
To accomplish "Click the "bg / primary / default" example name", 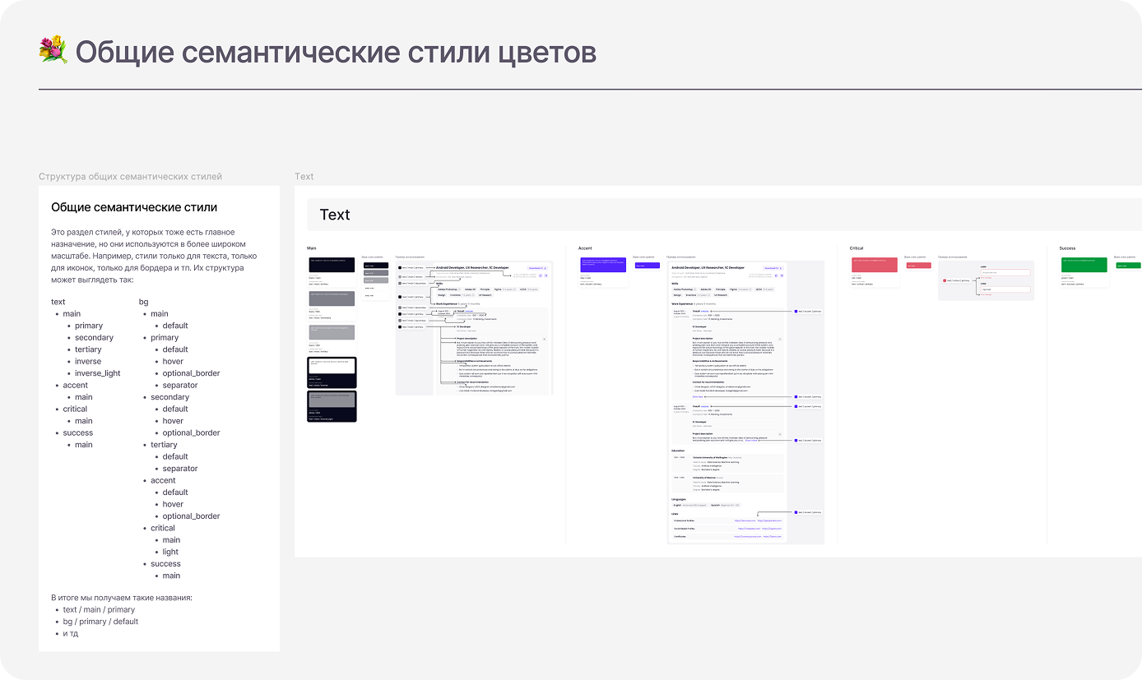I will tap(100, 622).
